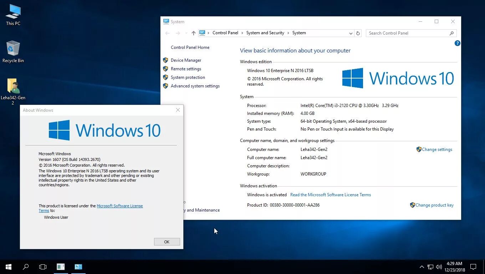Open System protection link
Screen dimensions: 485x274
[x=188, y=77]
